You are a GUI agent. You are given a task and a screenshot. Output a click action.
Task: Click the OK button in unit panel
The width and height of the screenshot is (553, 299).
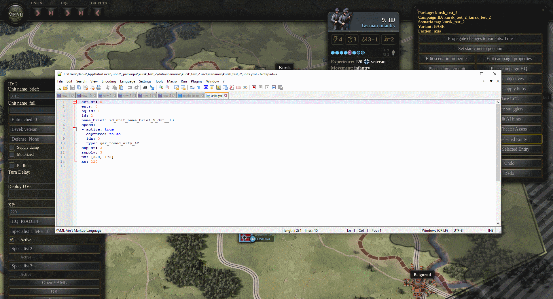pyautogui.click(x=54, y=292)
